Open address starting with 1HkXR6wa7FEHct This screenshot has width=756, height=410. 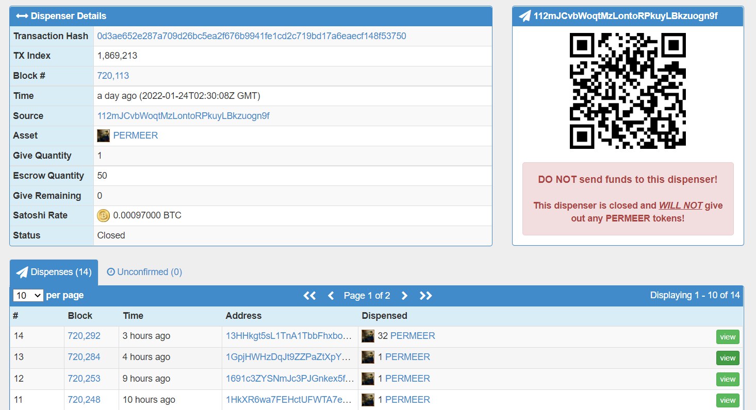point(289,400)
